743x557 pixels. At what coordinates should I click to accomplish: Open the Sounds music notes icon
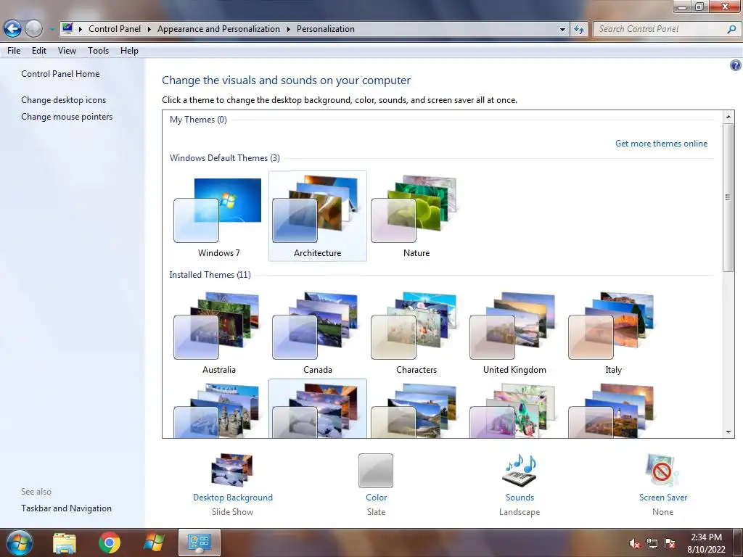tap(520, 470)
